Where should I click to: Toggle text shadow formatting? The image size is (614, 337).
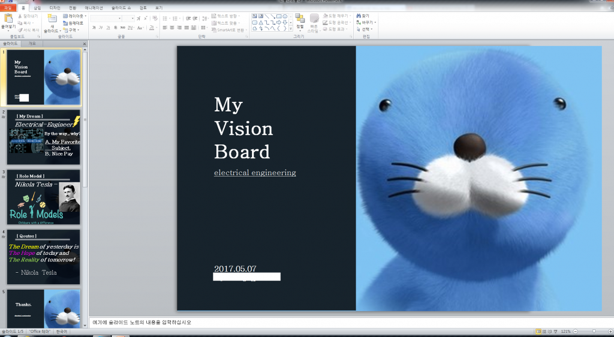[116, 28]
